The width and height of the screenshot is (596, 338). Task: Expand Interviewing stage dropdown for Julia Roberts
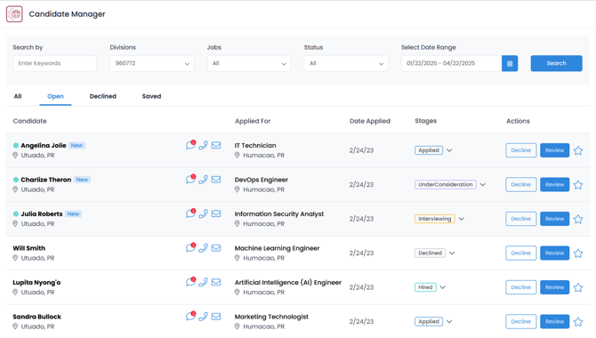click(461, 219)
